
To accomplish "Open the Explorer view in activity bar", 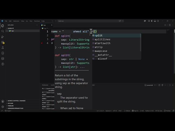I will point(3,26).
